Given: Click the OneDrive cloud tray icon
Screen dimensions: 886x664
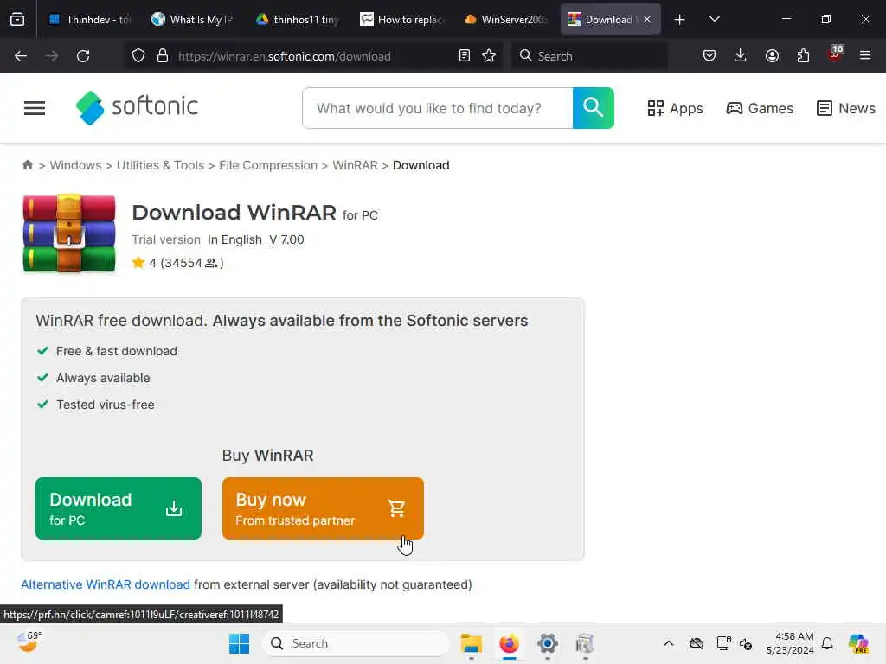Looking at the screenshot, I should click(697, 643).
